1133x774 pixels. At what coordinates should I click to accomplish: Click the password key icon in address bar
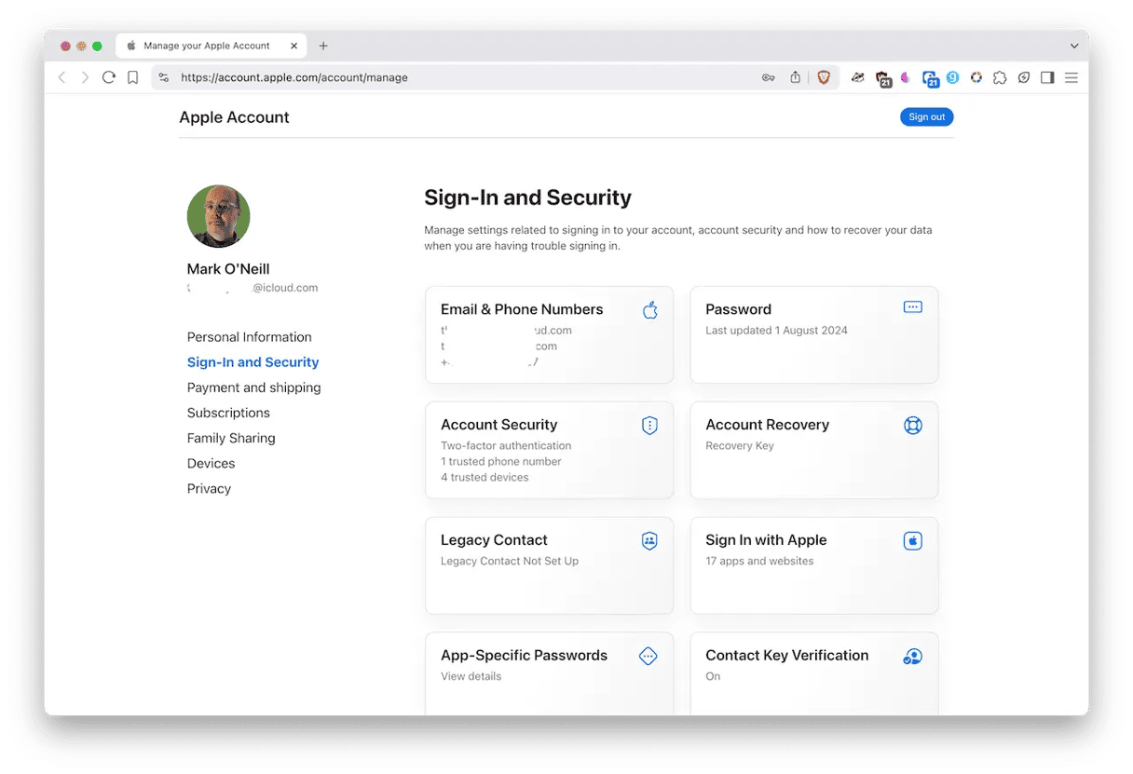(769, 77)
